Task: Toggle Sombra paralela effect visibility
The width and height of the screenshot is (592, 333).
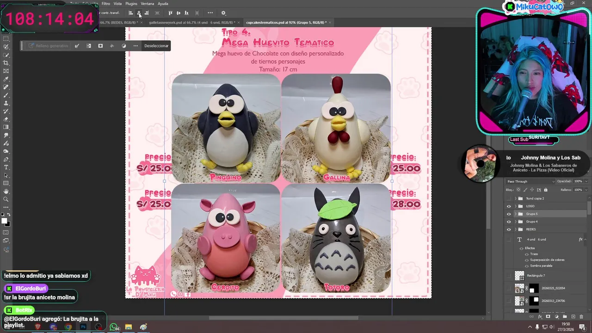Action: pyautogui.click(x=527, y=265)
